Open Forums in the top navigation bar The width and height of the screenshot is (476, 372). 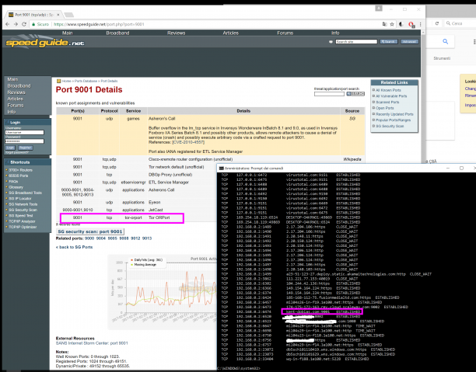[285, 33]
